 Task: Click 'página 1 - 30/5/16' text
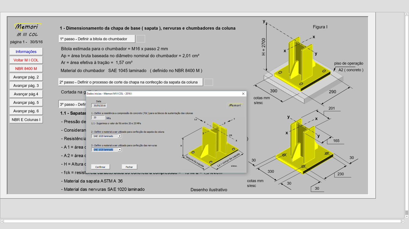point(26,42)
